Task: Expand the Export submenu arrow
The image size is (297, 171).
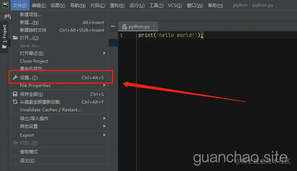Action: click(x=104, y=135)
